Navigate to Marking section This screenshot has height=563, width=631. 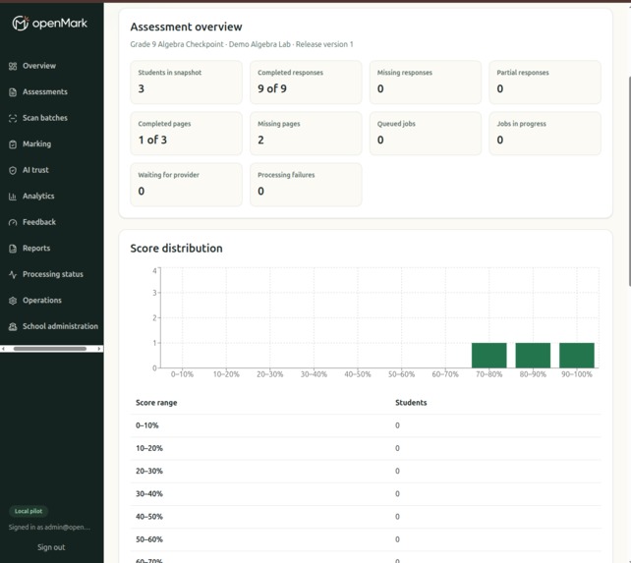click(x=36, y=143)
